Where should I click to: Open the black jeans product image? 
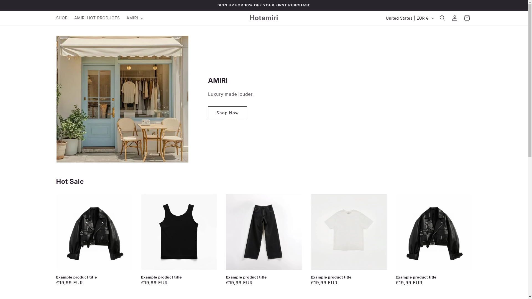[x=264, y=232]
